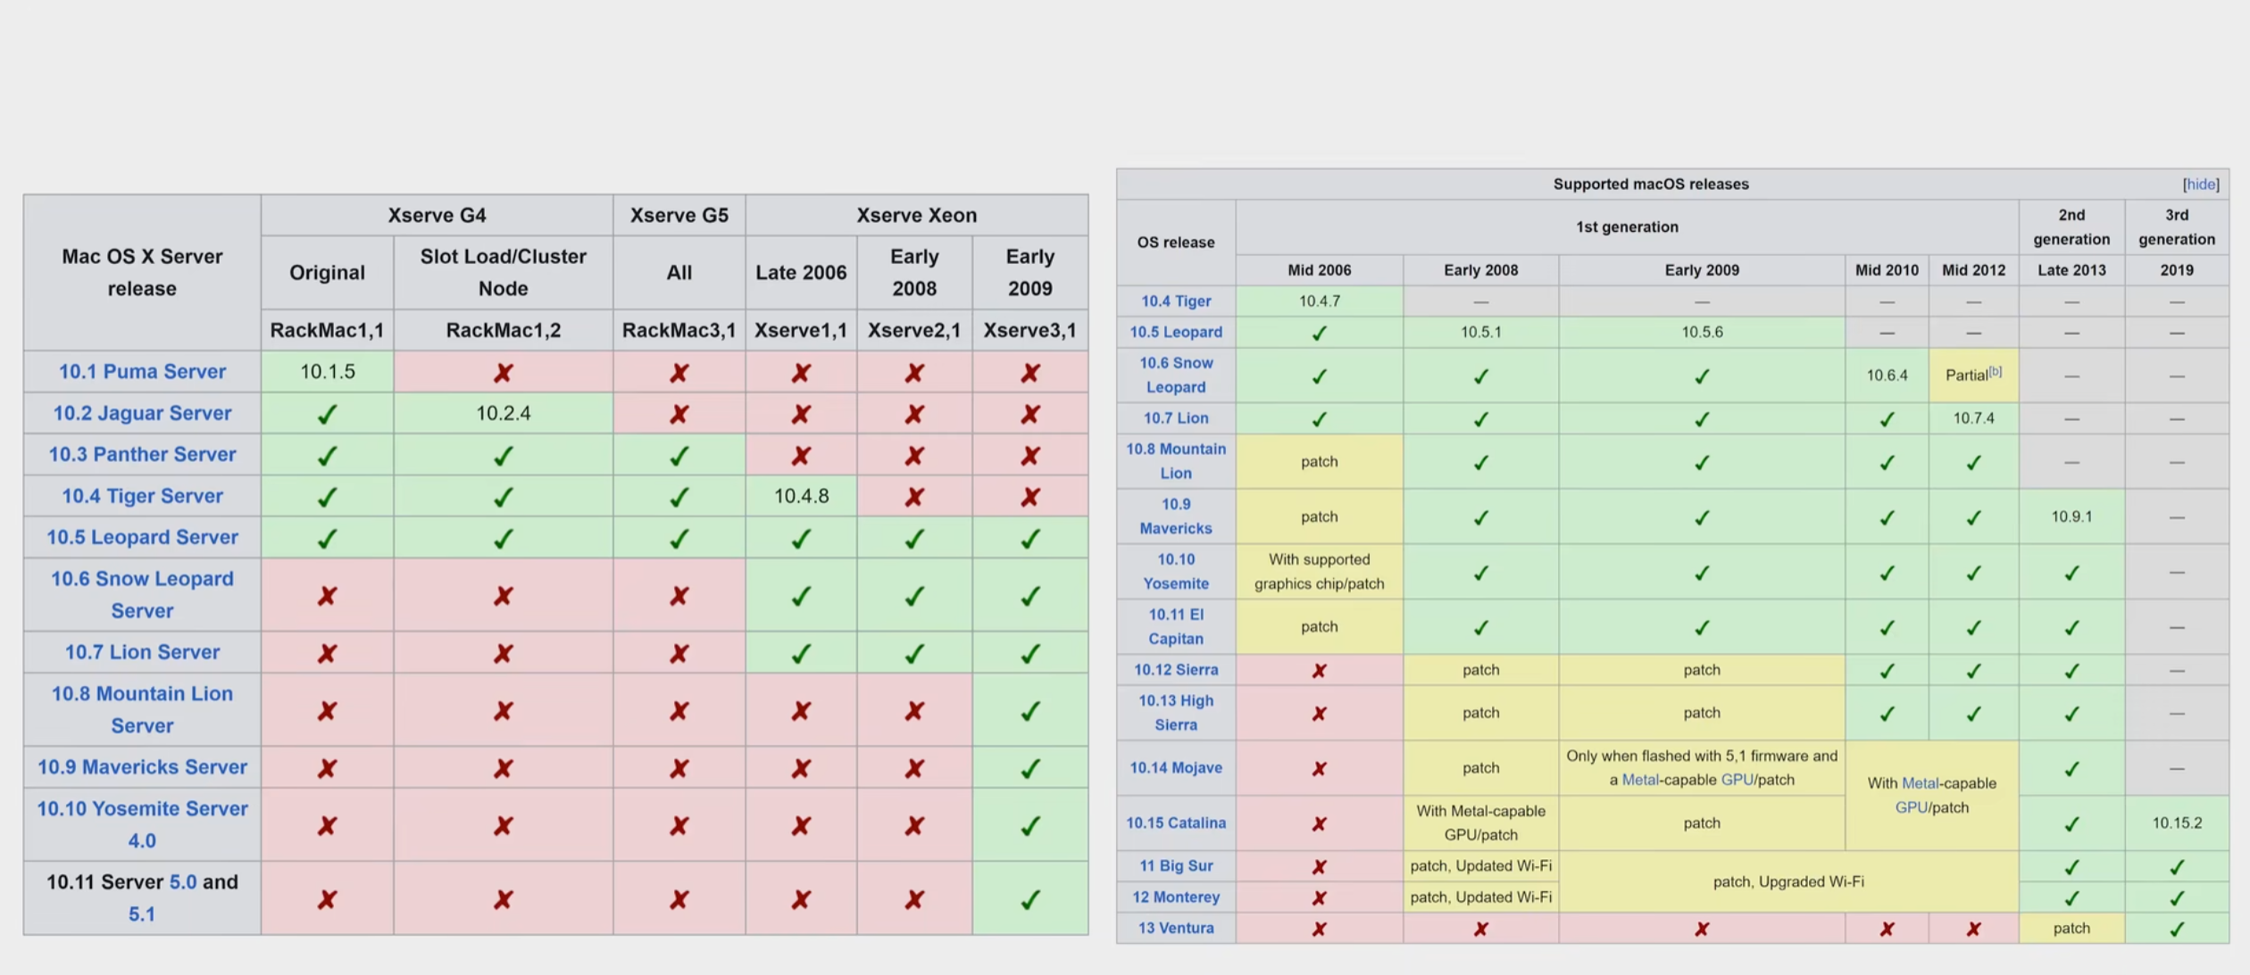Open the 10.1 Puma Server link
Screen dimensions: 2250x975
pos(142,372)
